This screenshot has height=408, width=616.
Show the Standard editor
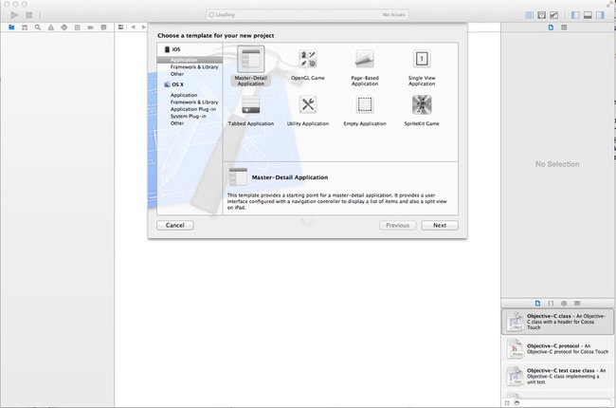click(x=529, y=15)
